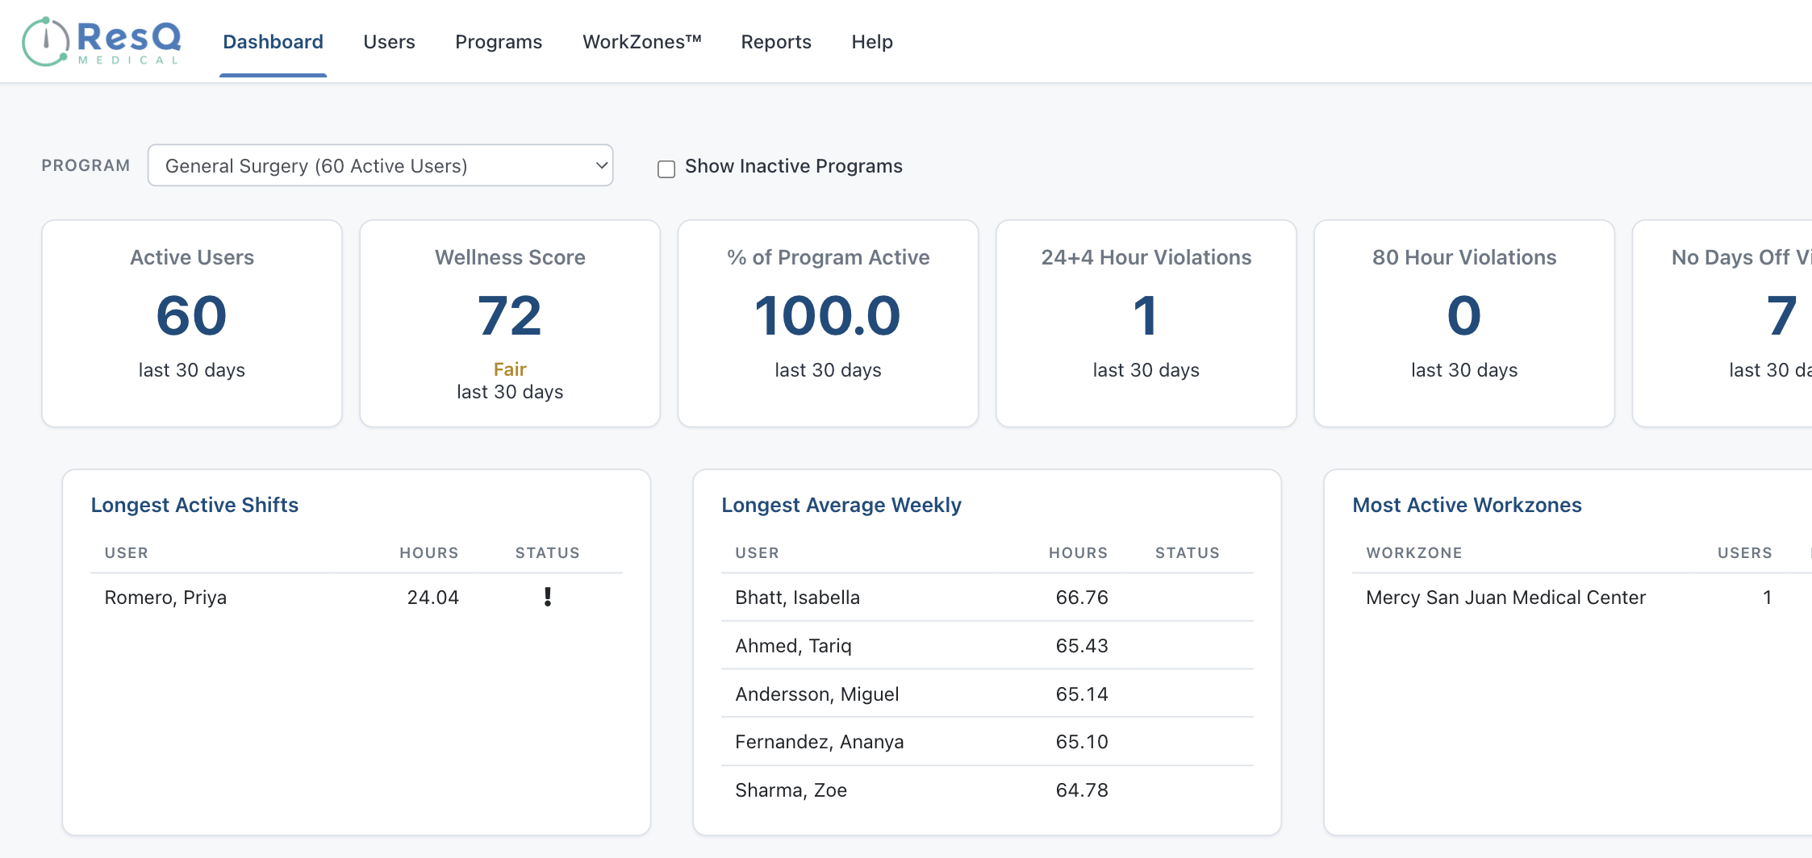The width and height of the screenshot is (1812, 858).
Task: Open the 24+4 Hour Violations card
Action: [1146, 323]
